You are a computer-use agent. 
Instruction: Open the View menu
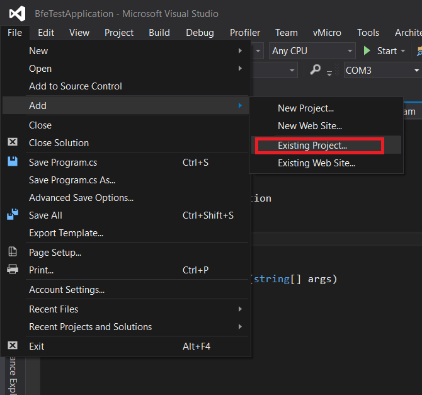pos(79,33)
